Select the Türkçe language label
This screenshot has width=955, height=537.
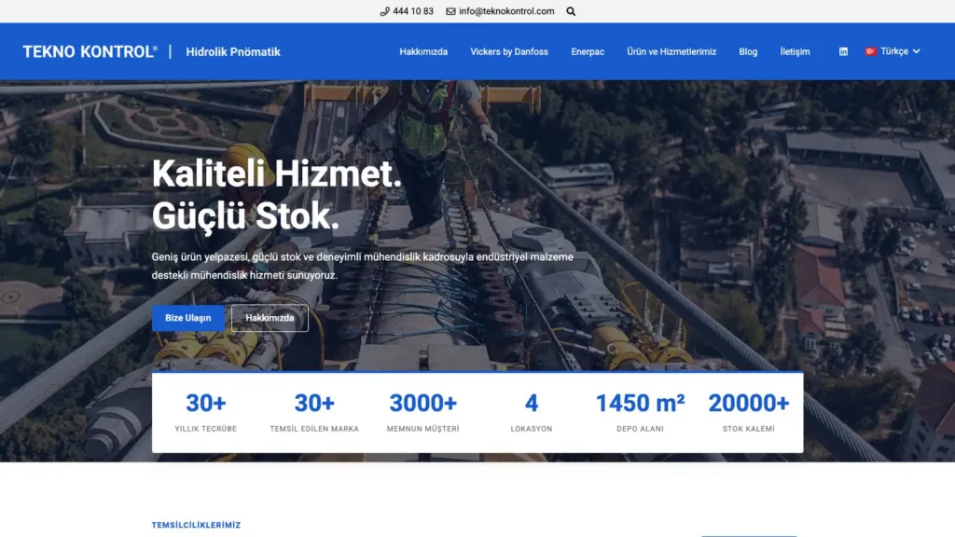click(x=894, y=52)
